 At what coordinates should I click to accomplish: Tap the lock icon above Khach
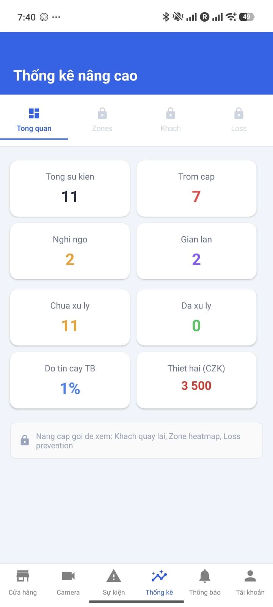tap(171, 113)
